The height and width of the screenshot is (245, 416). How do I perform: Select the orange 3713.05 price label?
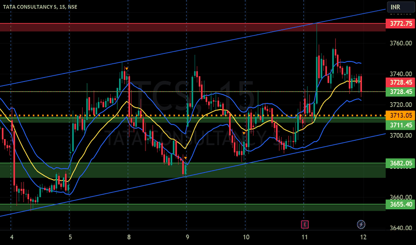click(400, 115)
